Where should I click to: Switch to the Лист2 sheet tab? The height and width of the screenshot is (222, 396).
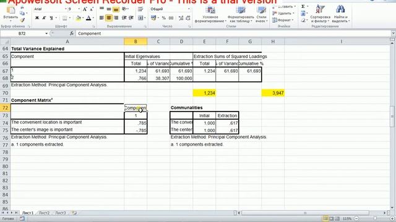44,213
